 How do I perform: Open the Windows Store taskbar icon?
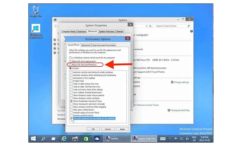[85, 139]
